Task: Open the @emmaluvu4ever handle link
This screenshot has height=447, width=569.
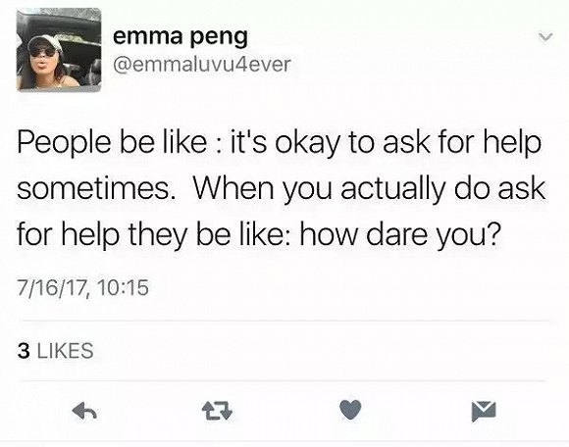Action: 202,64
